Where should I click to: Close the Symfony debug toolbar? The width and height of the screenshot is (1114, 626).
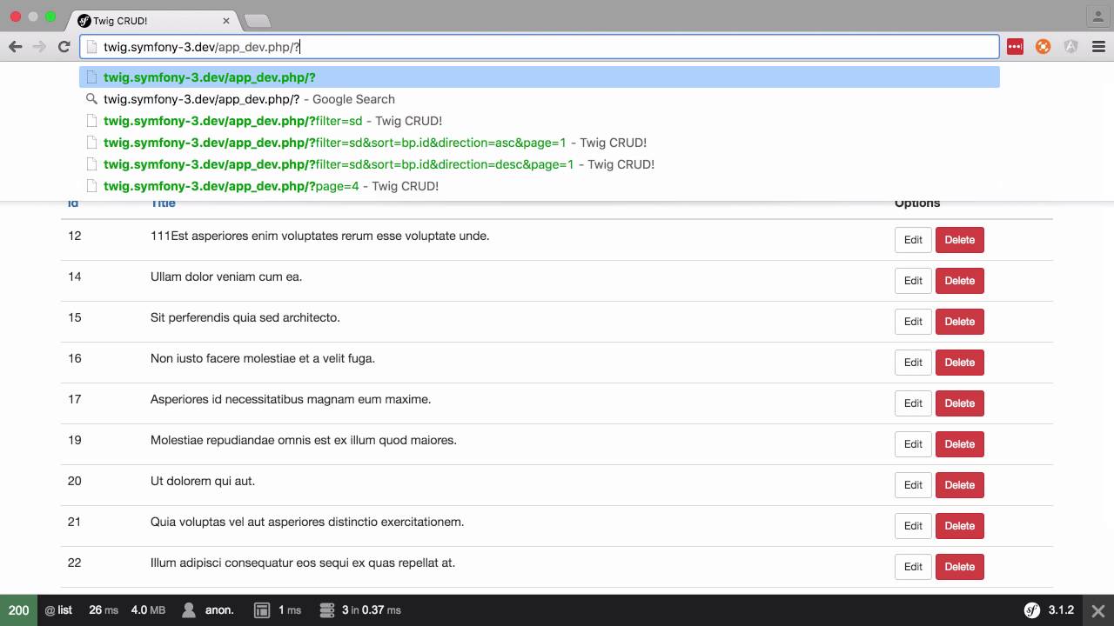1098,610
